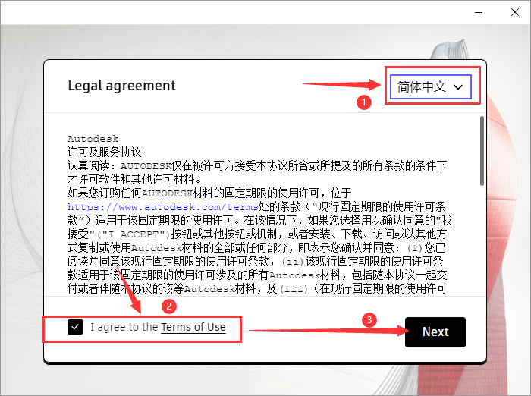Click the red arrow pointing to language dropdown
This screenshot has height=396, width=531.
click(x=341, y=85)
